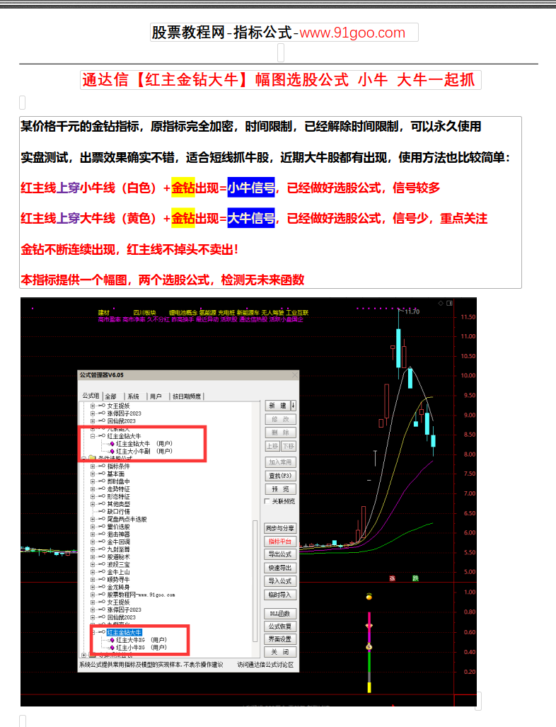Click the purple diamond of 红主金钻大牛 (用户)
The image size is (556, 727).
[112, 444]
